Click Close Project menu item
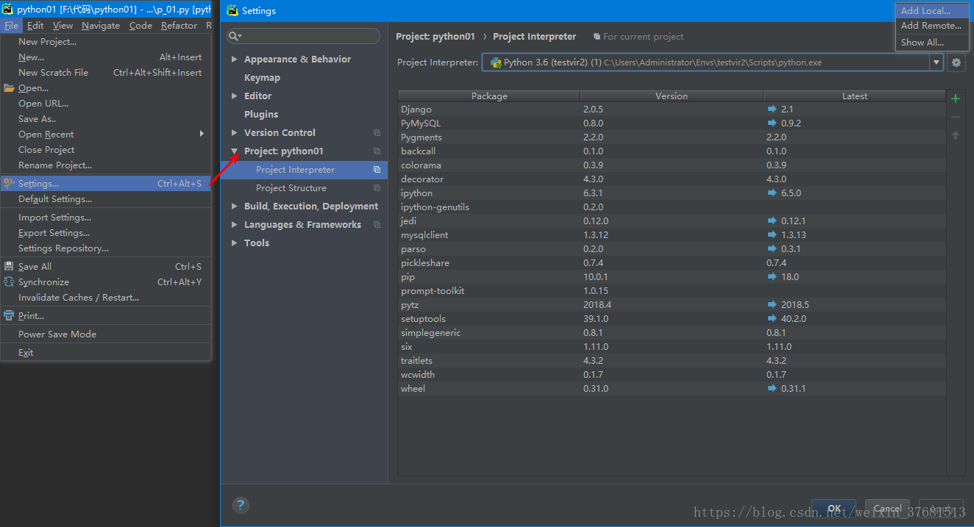 click(105, 150)
